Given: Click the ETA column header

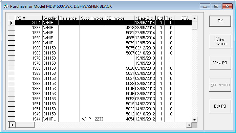Looking at the screenshot, I should tap(183, 18).
